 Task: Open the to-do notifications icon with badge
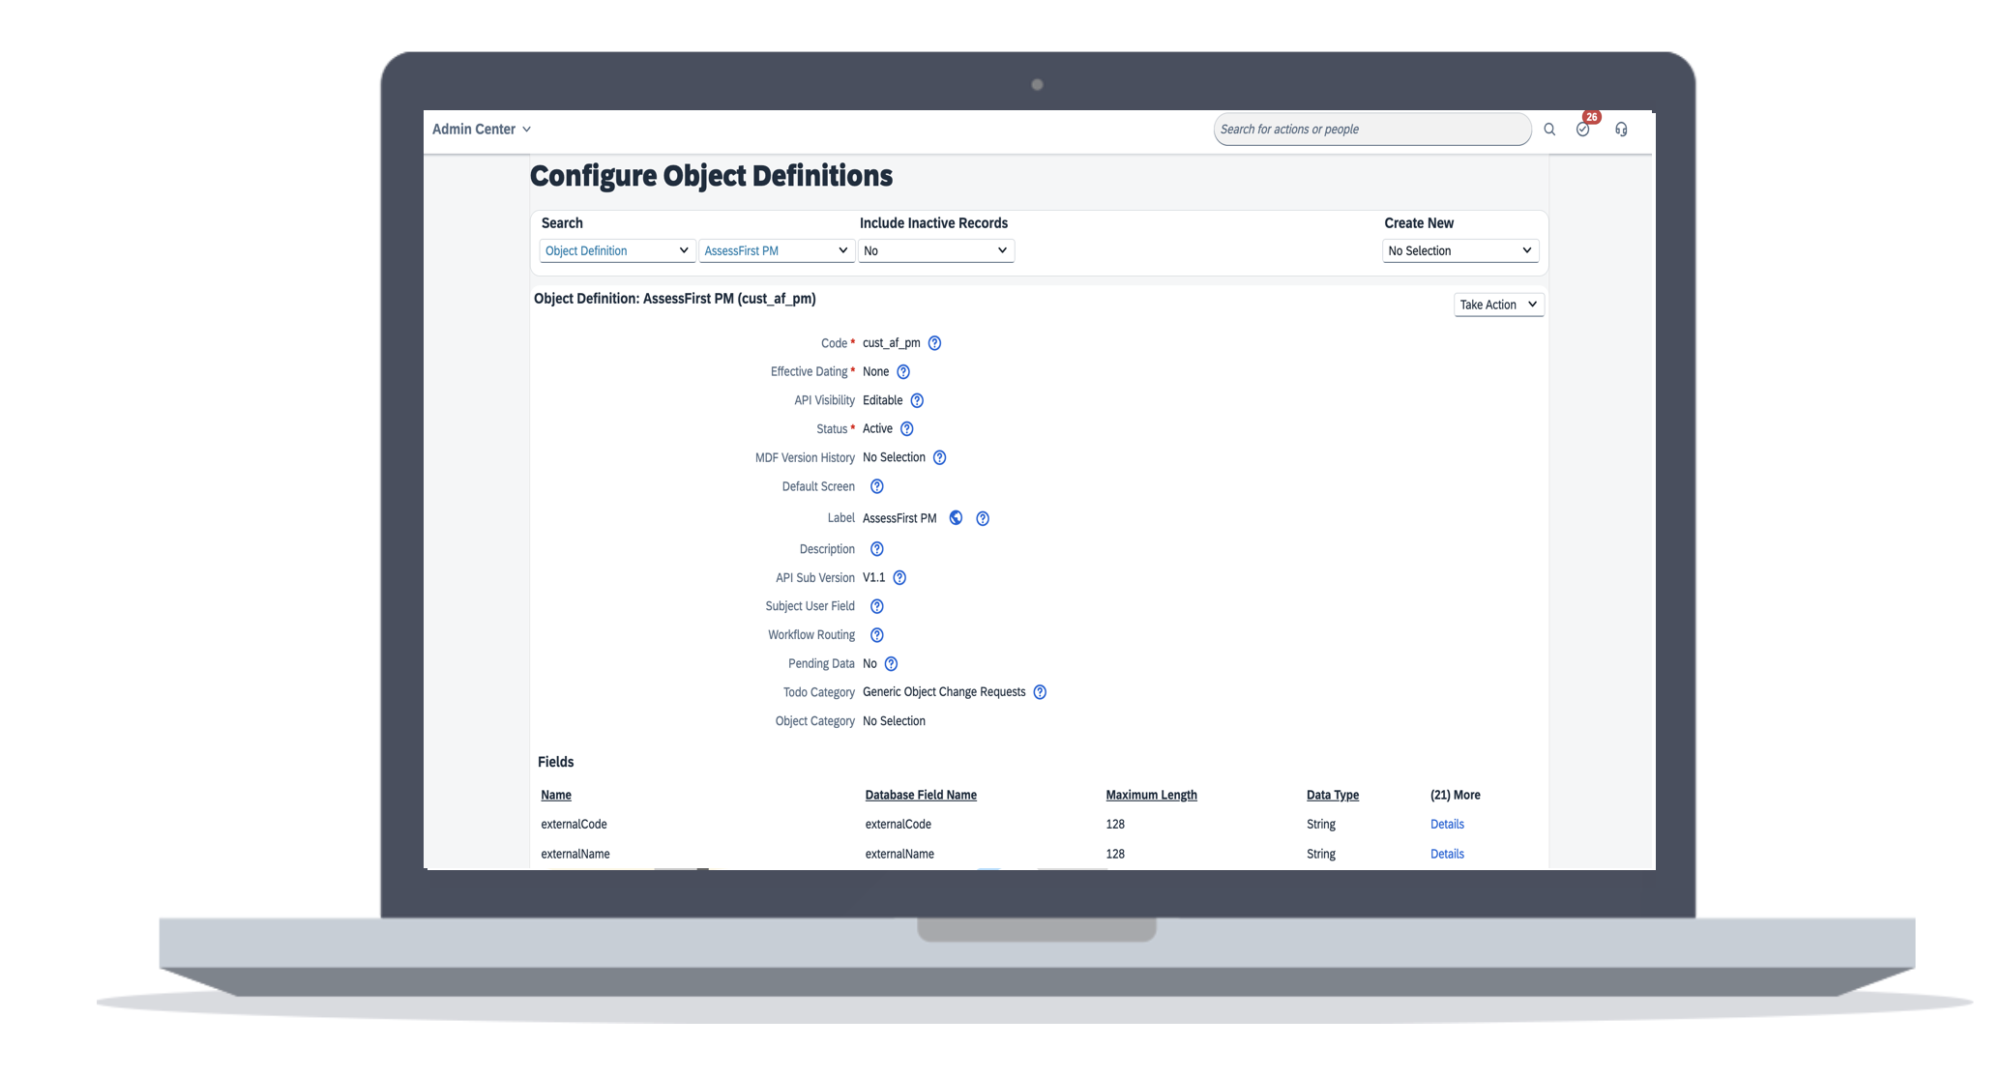(x=1583, y=130)
